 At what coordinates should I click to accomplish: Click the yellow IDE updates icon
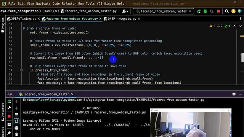233,11
